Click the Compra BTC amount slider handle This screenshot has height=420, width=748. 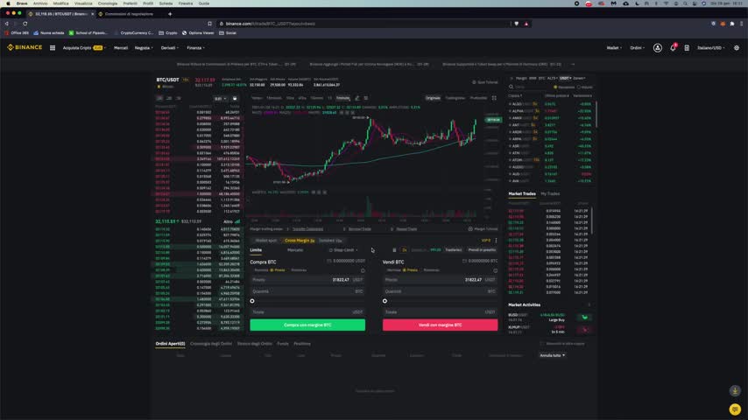point(252,301)
